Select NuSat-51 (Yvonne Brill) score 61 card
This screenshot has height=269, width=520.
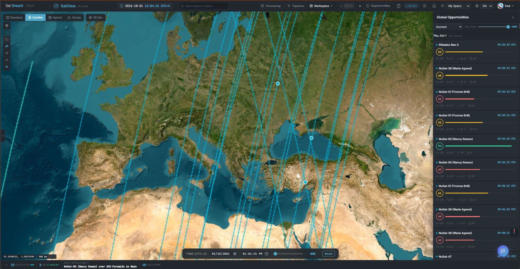pos(476,192)
